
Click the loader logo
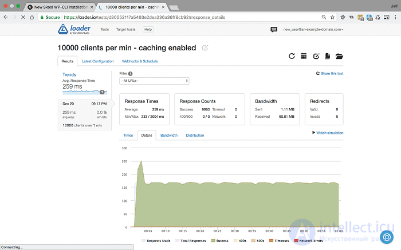(x=74, y=29)
